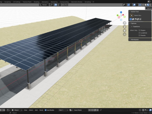This screenshot has width=152, height=114.
Task: Switch perspective/orthographic grid button
Action: (x=125, y=35)
